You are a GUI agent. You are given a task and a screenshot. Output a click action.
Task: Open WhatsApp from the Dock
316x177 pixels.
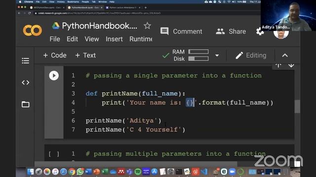(80, 172)
